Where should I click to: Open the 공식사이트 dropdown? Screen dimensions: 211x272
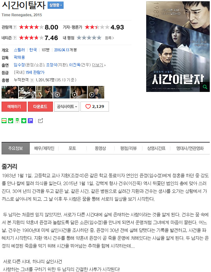[67, 107]
